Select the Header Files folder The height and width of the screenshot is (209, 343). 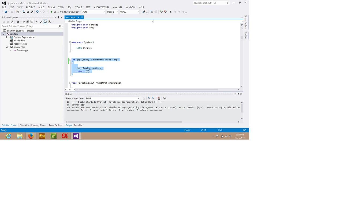tap(20, 41)
